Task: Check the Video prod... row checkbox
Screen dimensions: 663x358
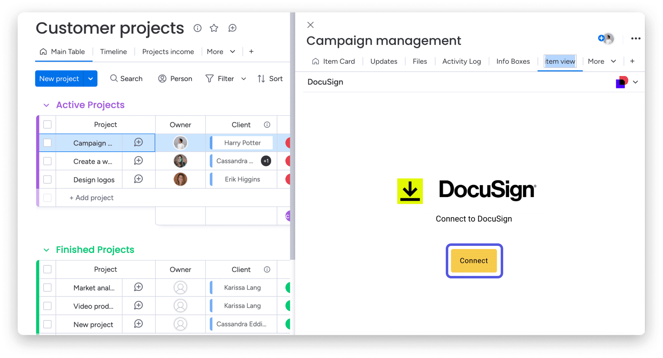Action: coord(47,306)
